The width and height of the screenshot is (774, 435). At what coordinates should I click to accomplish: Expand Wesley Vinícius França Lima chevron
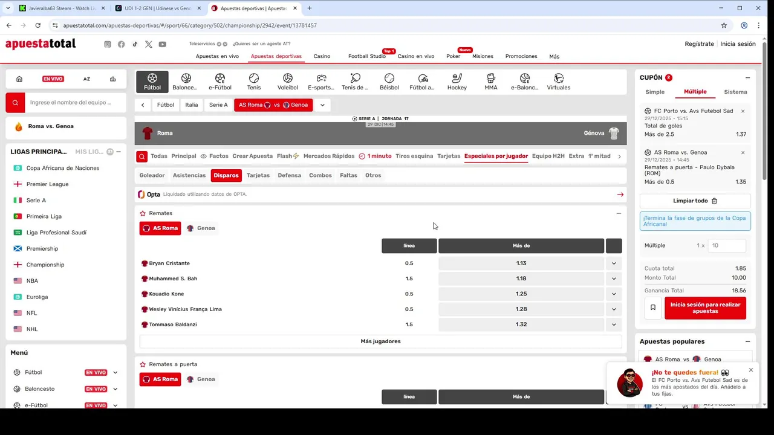(614, 309)
